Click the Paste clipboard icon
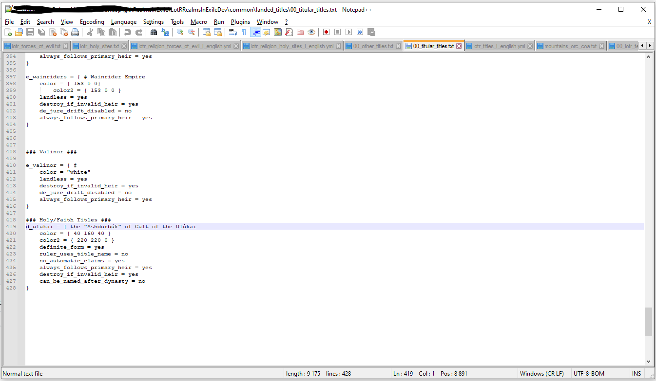Image resolution: width=656 pixels, height=381 pixels. [113, 32]
